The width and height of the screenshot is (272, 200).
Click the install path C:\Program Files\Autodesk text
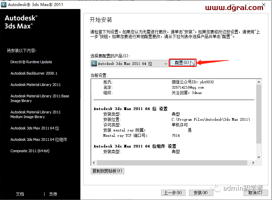click(x=211, y=119)
